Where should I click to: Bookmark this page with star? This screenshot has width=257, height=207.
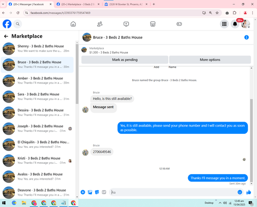click(x=217, y=13)
